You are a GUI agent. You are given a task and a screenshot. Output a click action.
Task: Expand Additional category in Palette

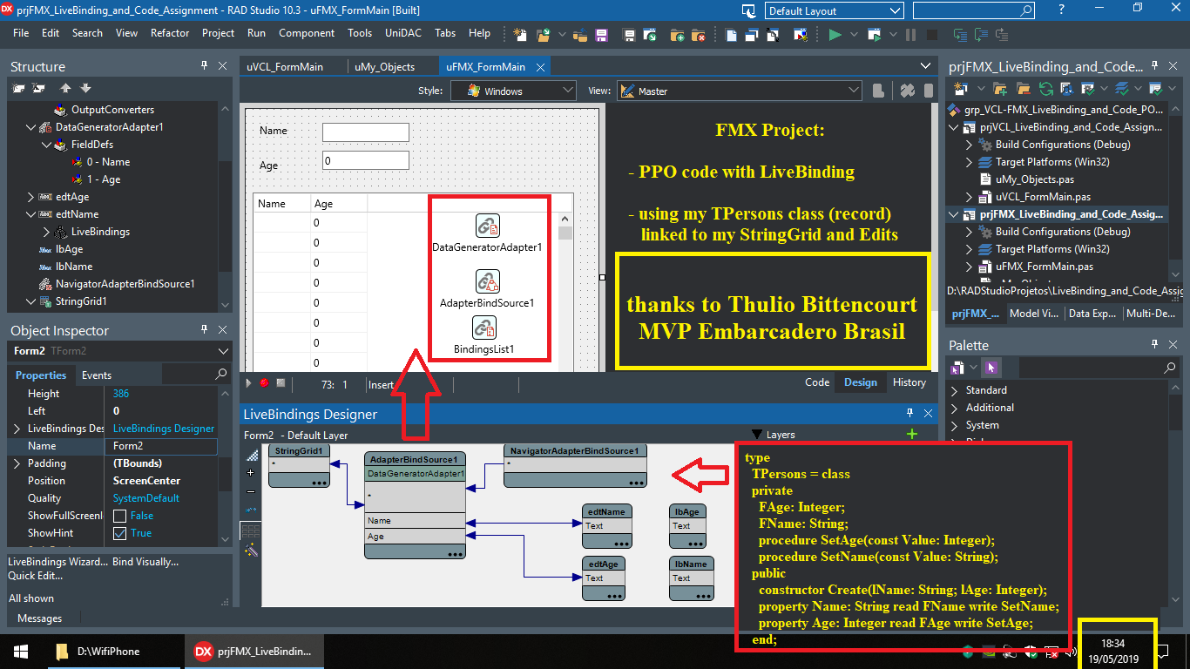[955, 408]
